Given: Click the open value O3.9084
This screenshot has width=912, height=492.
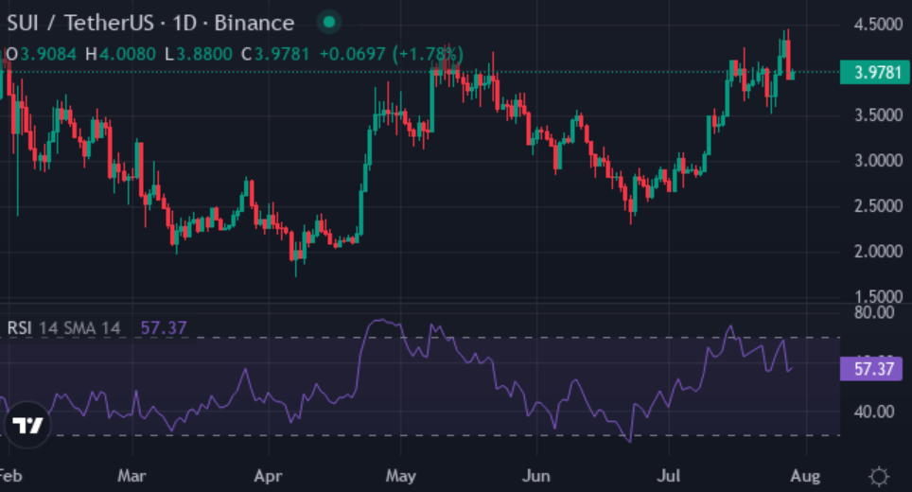Looking at the screenshot, I should click(x=41, y=55).
